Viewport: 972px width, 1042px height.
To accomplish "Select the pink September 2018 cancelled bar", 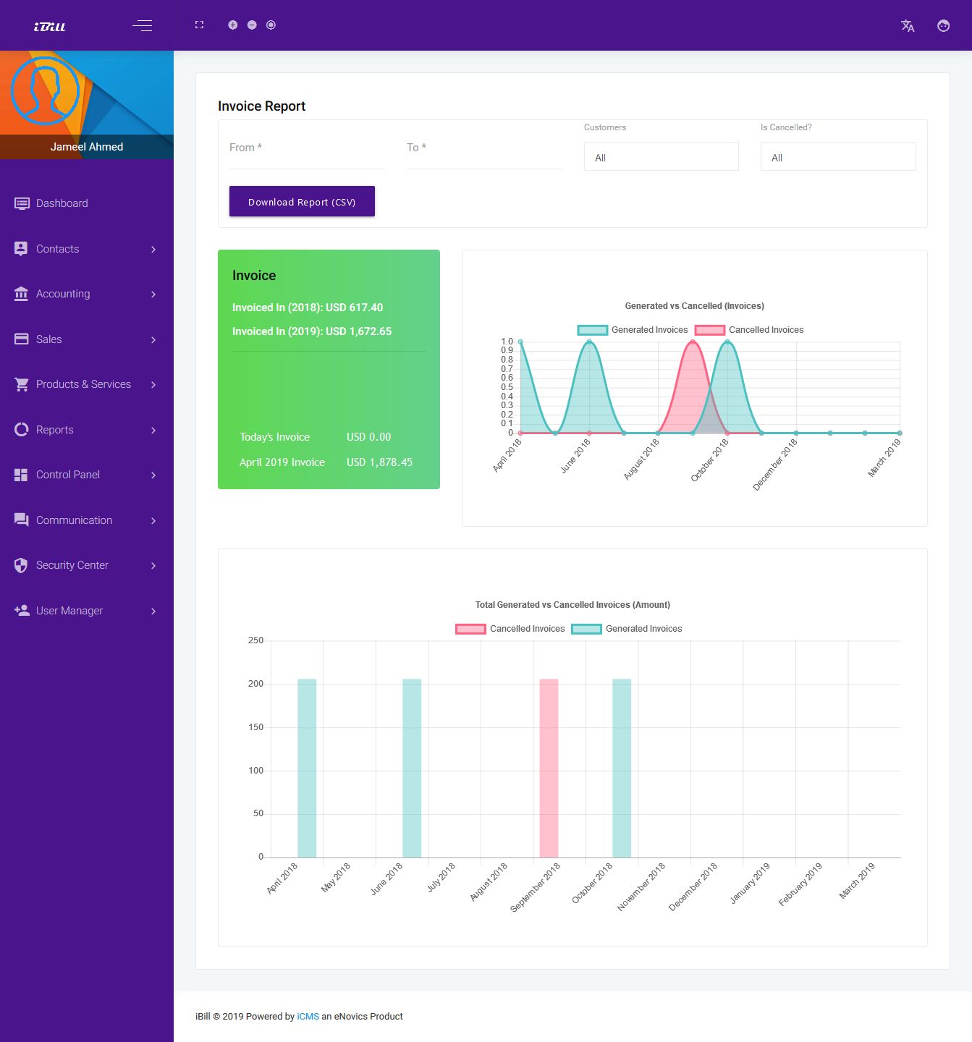I will 549,767.
